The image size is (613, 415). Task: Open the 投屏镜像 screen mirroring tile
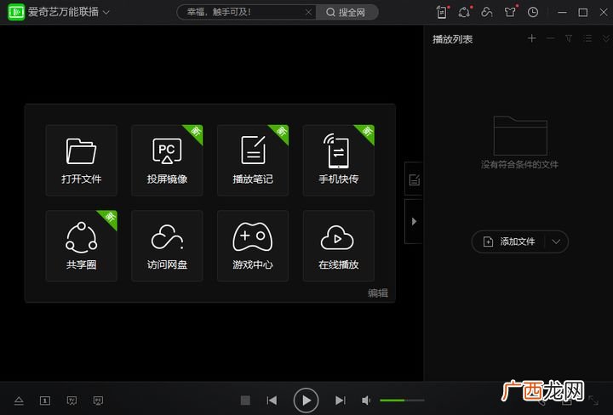pos(167,161)
